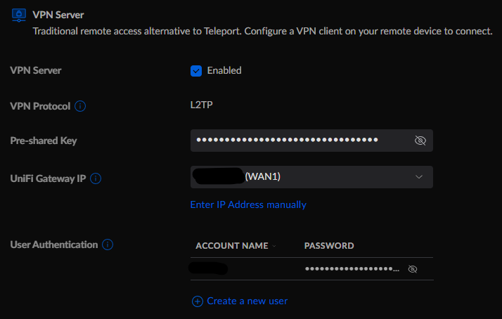
Task: Click the PASSWORD column header
Action: pyautogui.click(x=329, y=246)
